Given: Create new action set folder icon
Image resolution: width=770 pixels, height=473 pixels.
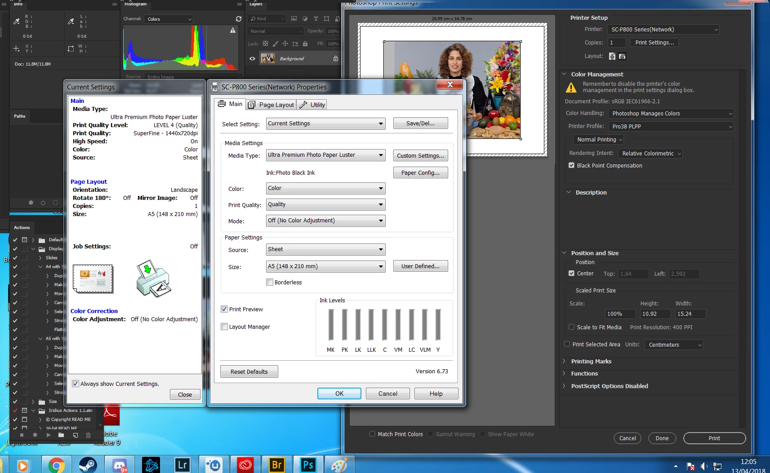Looking at the screenshot, I should [x=62, y=435].
